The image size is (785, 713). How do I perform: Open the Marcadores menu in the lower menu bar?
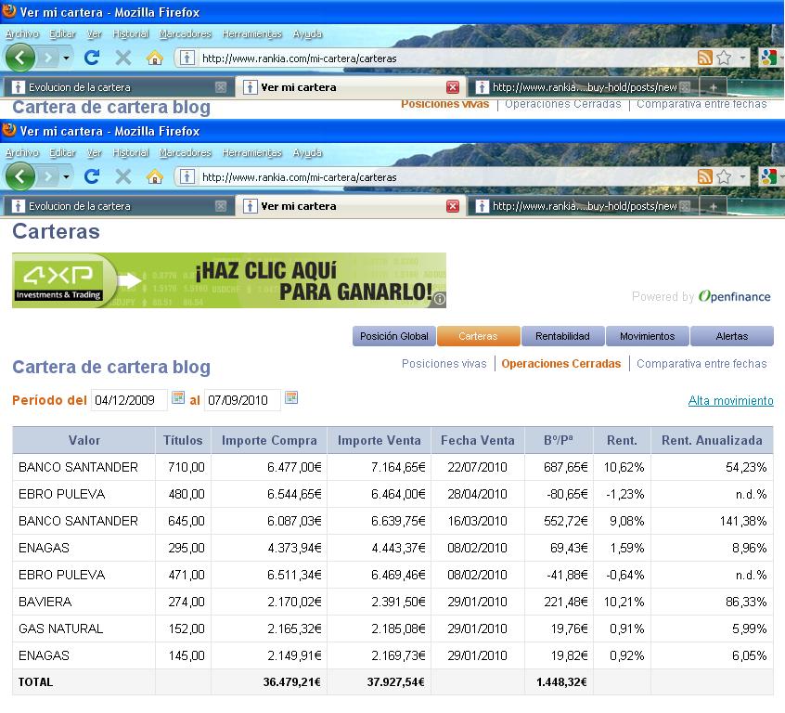click(186, 153)
